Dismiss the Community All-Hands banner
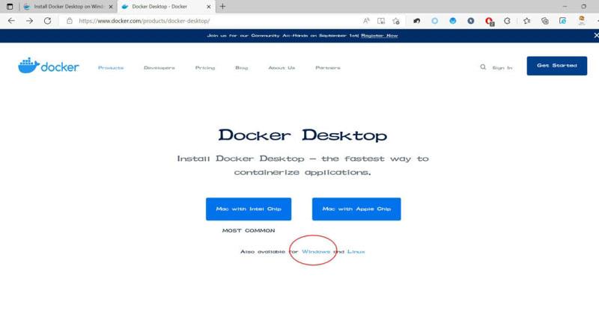The height and width of the screenshot is (311, 599). 596,35
